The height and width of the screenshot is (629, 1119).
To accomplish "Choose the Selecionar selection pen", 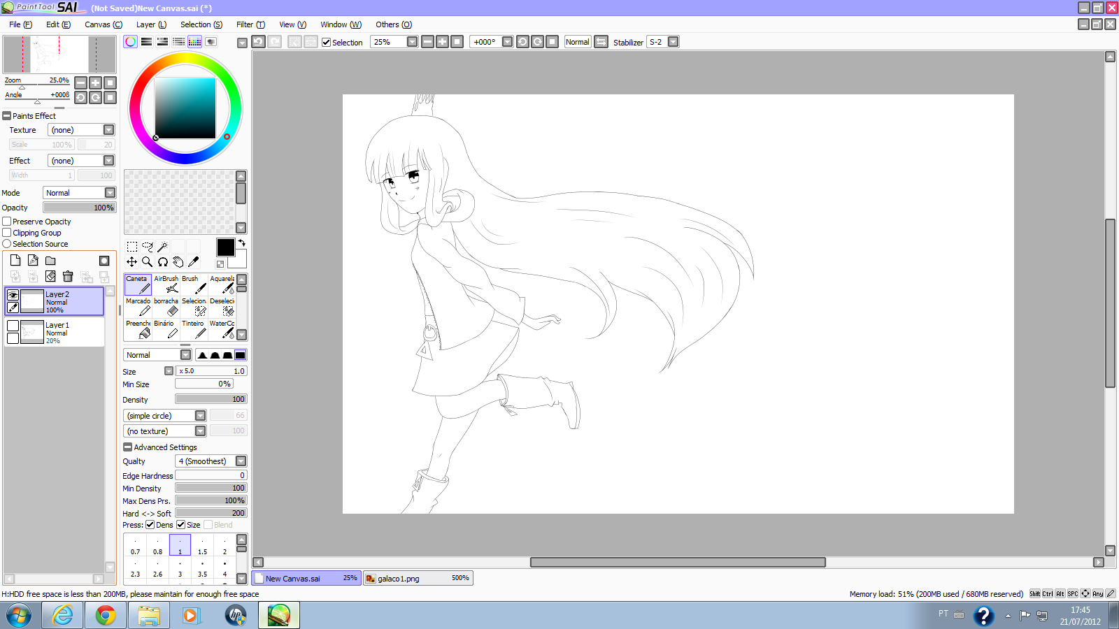I will coord(194,307).
